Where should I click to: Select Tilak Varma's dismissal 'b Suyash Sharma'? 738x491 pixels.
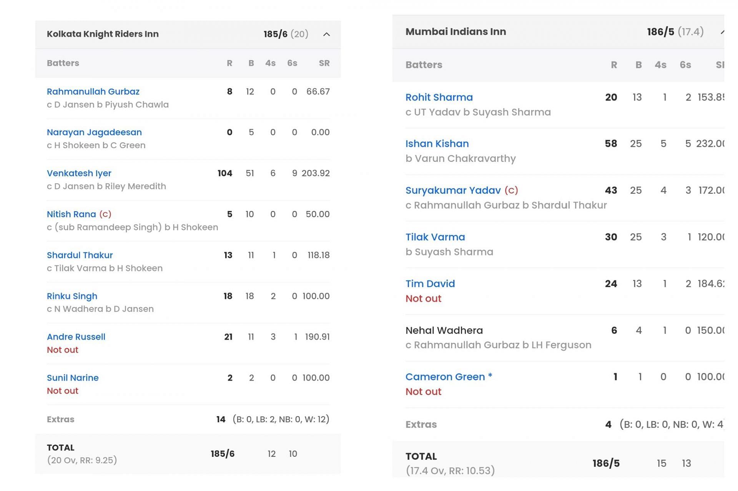tap(449, 252)
